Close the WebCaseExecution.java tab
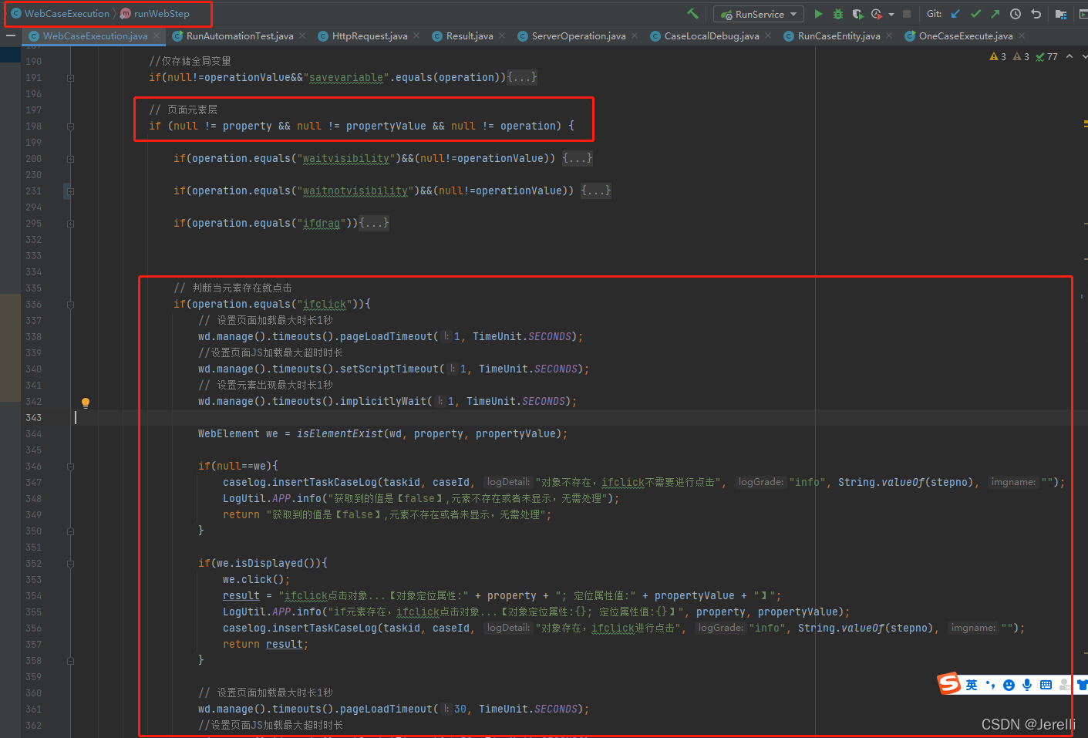Screen dimensions: 1088x738 coord(157,35)
